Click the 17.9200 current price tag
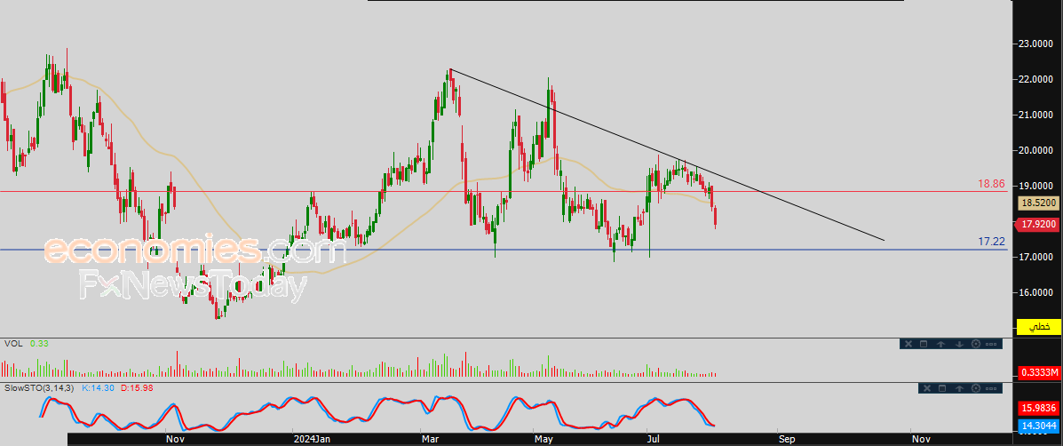 (x=1037, y=225)
